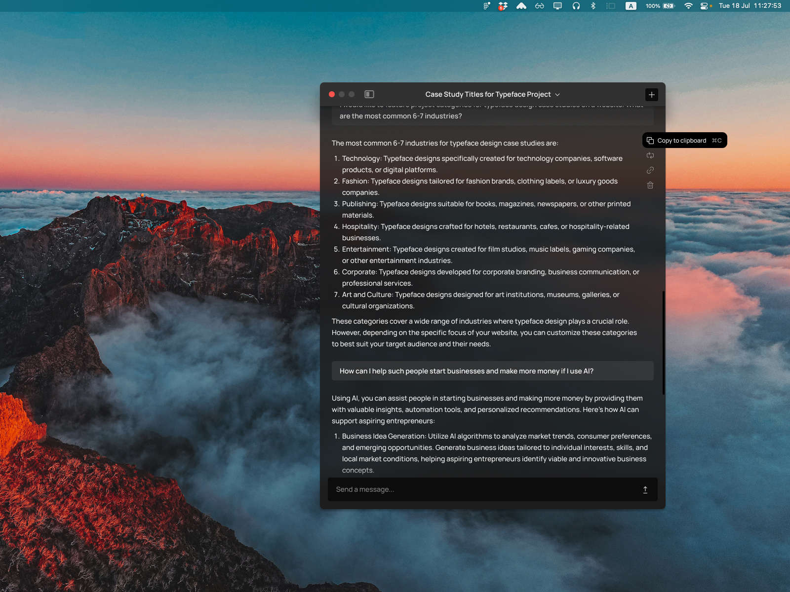Toggle the sidebar panel in the chat window
The image size is (790, 592).
[369, 94]
